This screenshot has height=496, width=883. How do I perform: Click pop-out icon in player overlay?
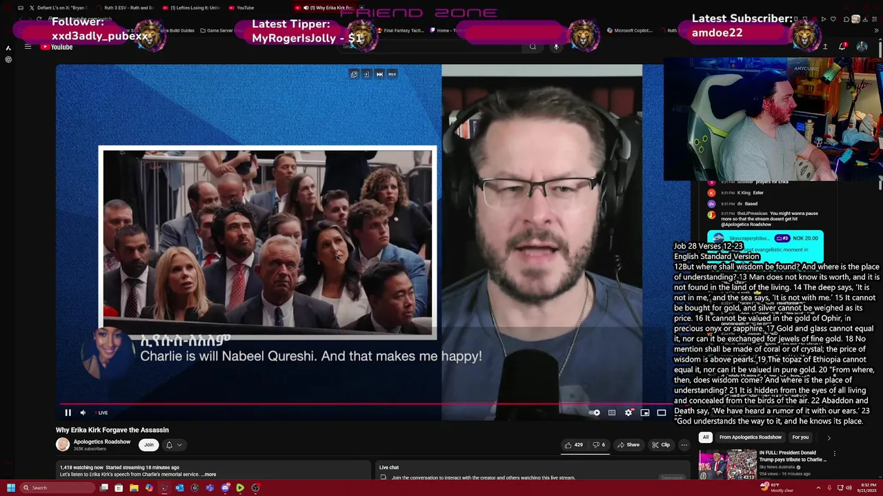(x=354, y=74)
